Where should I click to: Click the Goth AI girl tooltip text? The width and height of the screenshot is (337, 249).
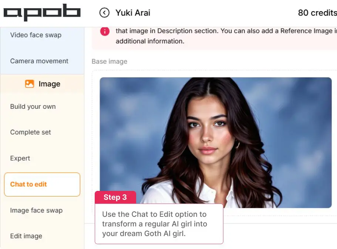click(x=155, y=224)
